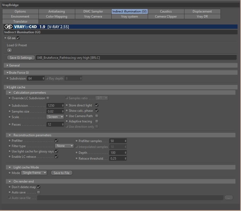Click the Save Gi Settings button
This screenshot has width=241, height=211.
click(21, 58)
